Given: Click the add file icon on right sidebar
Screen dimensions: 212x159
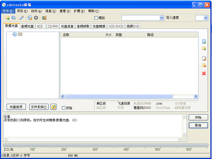Looking at the screenshot, I should [x=204, y=41].
